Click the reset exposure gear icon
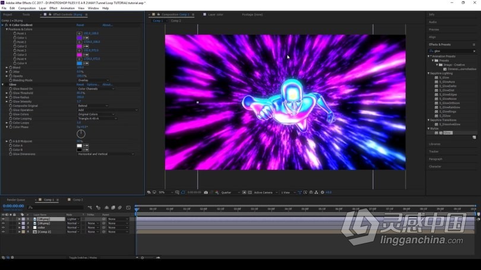The width and height of the screenshot is (481, 270). (x=322, y=192)
